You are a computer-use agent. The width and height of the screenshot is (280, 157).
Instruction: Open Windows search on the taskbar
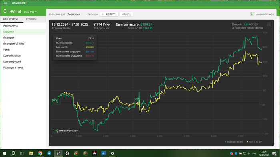13,153
